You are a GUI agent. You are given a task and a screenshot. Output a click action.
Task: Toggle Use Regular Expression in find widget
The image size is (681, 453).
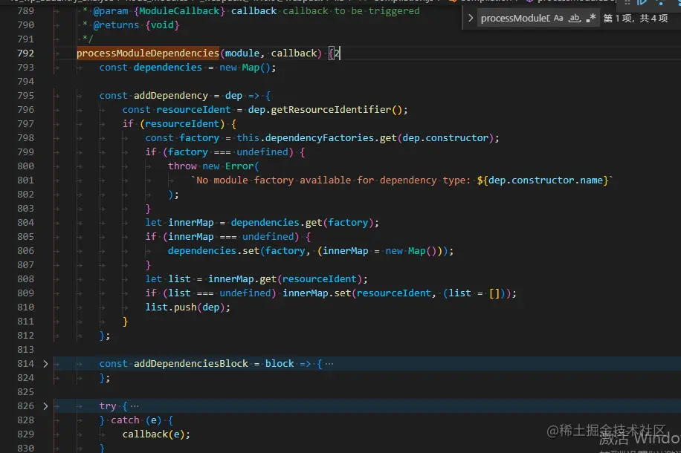590,19
